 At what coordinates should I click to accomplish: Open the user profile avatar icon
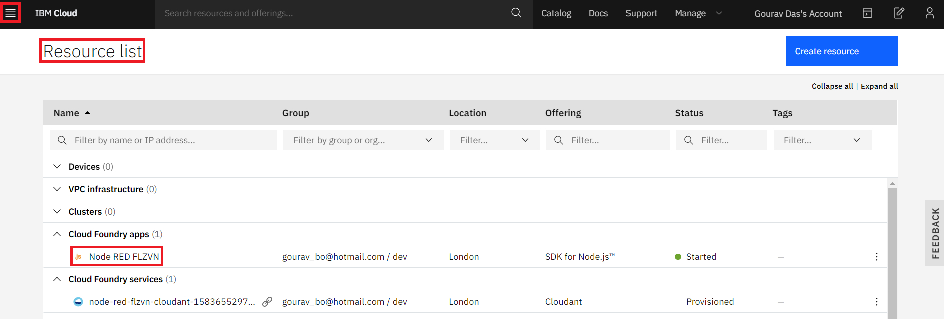929,13
